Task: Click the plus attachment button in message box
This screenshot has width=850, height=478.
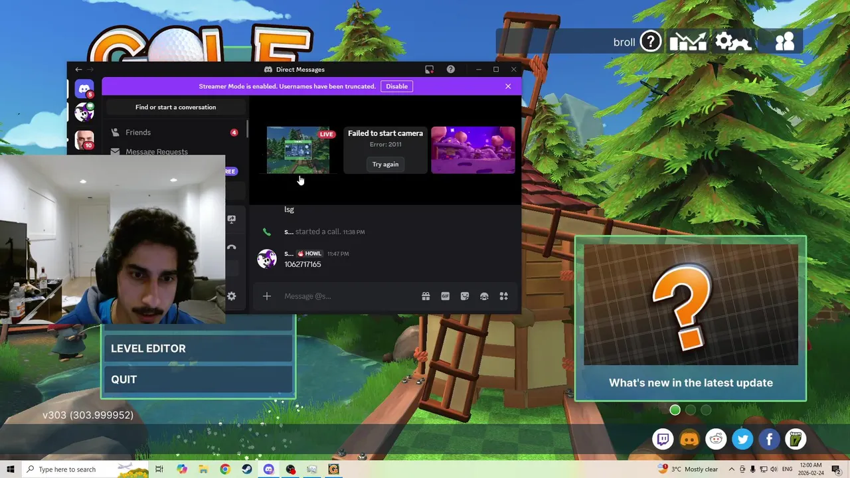Action: 267,296
